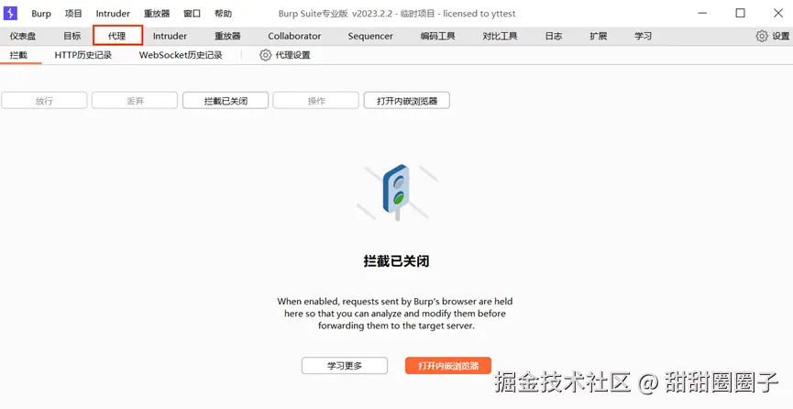Open the 扩展 tab
Viewport: 793px width, 409px height.
(599, 36)
